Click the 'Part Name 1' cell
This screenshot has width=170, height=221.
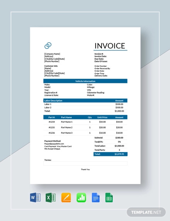coord(67,122)
